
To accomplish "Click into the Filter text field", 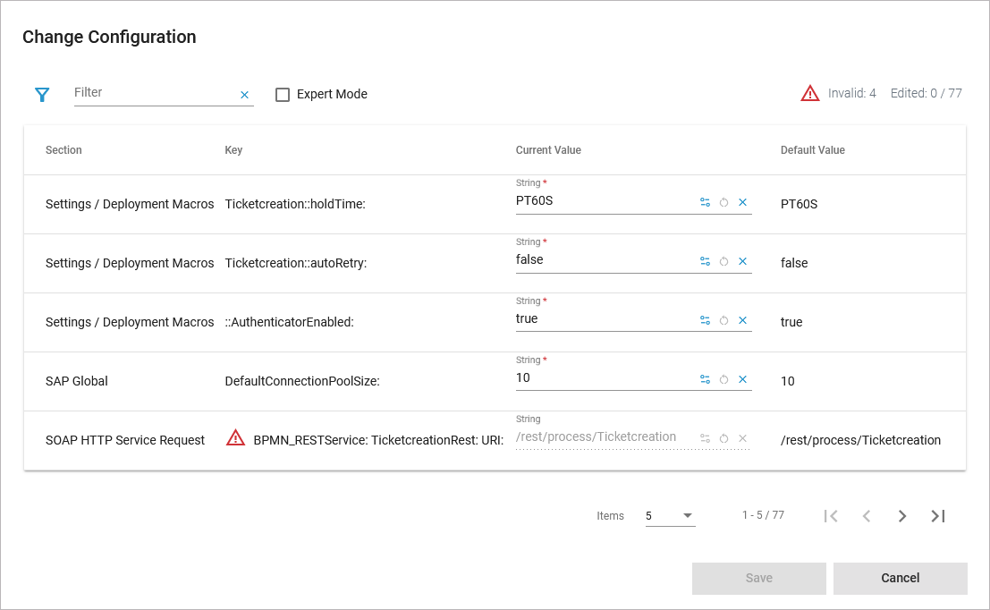I will pyautogui.click(x=154, y=93).
